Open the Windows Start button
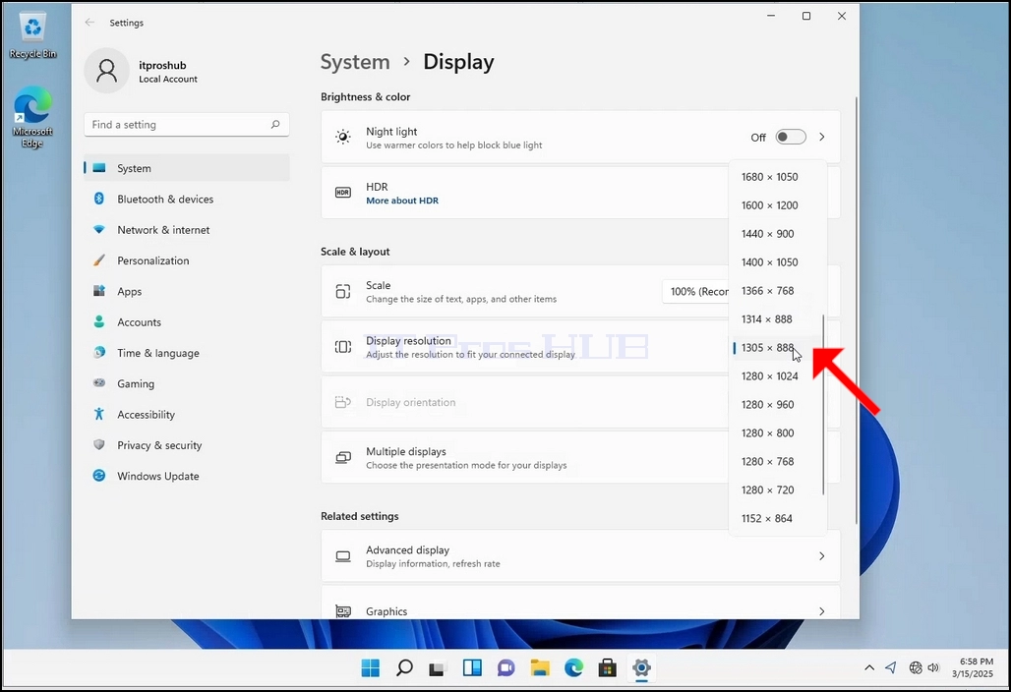This screenshot has width=1011, height=692. (370, 668)
